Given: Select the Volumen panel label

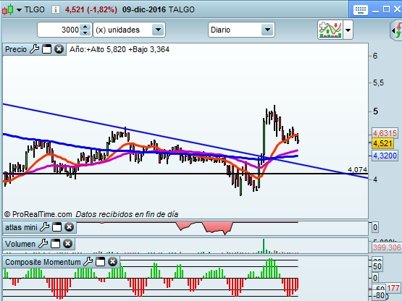Looking at the screenshot, I should [20, 244].
